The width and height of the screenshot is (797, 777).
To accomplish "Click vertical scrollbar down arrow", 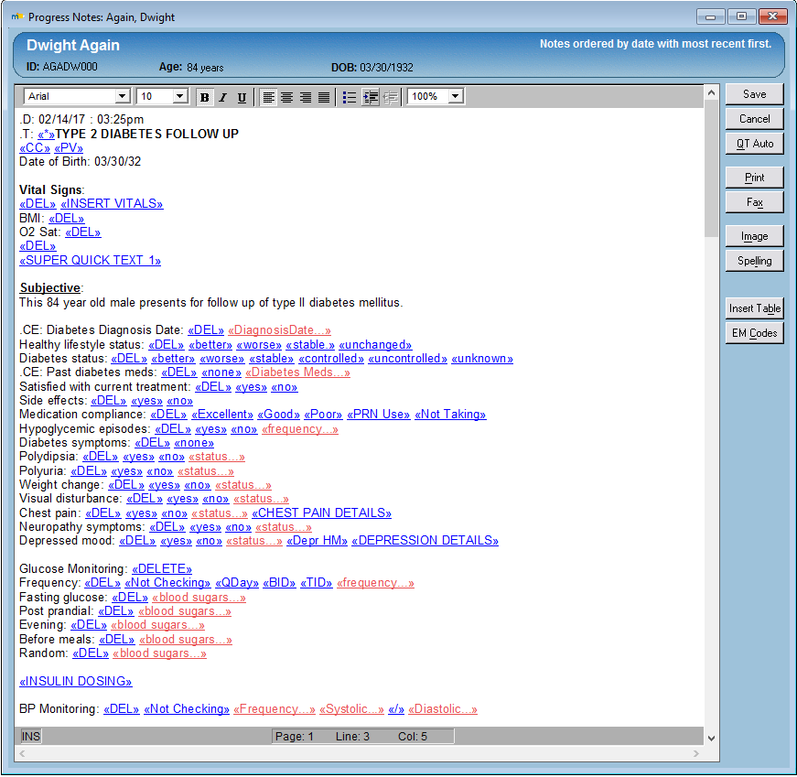I will (712, 739).
